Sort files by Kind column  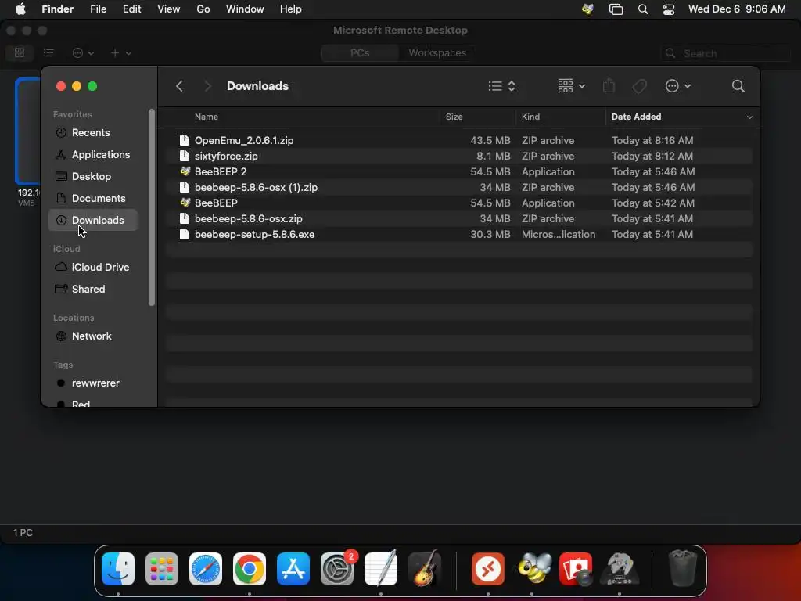(530, 117)
